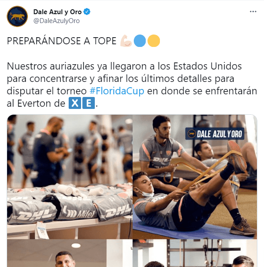The image size is (264, 267).
Task: Click the puma icon inside photo watermark
Action: click(x=192, y=134)
